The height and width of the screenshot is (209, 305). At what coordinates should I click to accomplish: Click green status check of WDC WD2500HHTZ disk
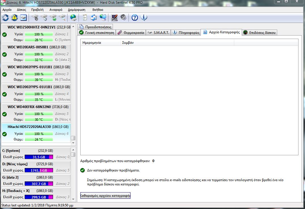pos(5,34)
